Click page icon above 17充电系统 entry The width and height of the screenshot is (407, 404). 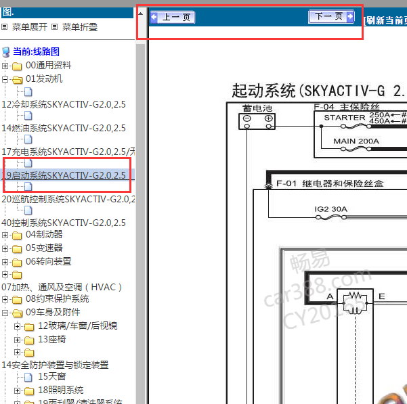pyautogui.click(x=28, y=139)
